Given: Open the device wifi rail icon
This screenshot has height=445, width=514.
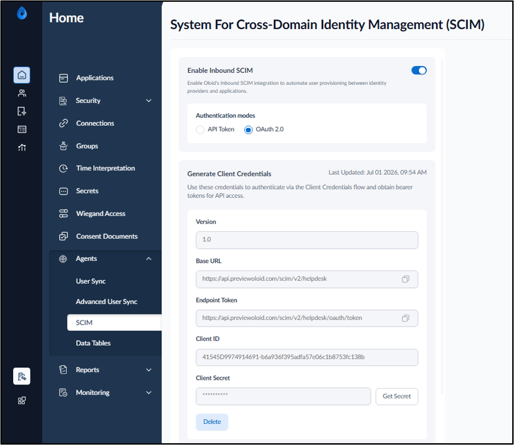Looking at the screenshot, I should point(22,111).
